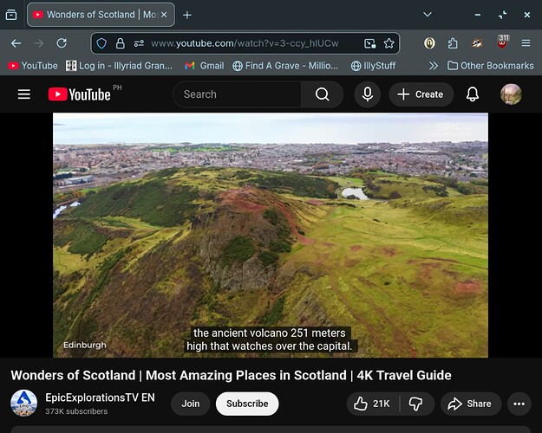Click the search magnifier button
The width and height of the screenshot is (542, 433).
tap(322, 94)
